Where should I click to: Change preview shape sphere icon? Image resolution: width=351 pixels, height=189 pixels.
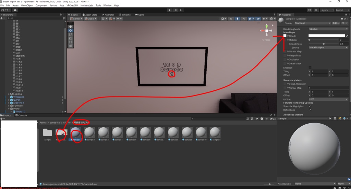(x=335, y=118)
